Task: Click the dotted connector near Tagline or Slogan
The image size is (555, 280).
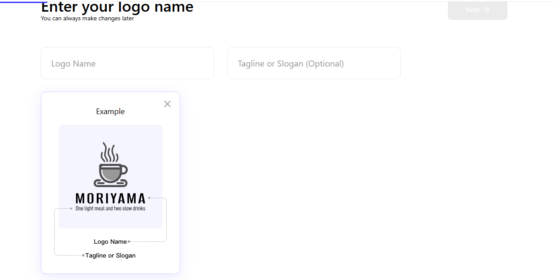Action: [x=83, y=255]
